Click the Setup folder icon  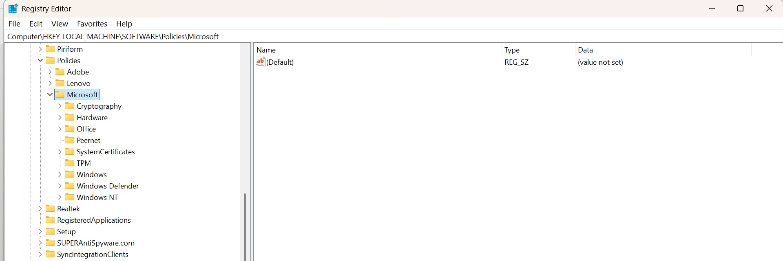tap(50, 231)
